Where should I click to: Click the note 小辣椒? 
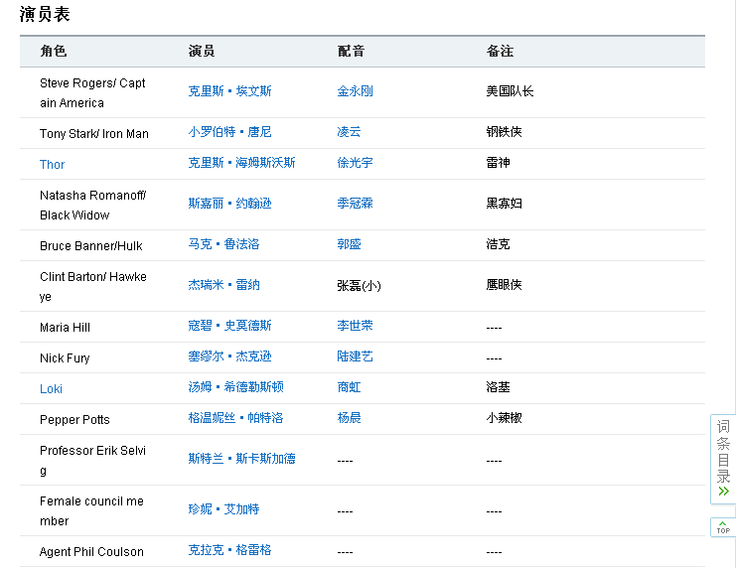click(505, 418)
